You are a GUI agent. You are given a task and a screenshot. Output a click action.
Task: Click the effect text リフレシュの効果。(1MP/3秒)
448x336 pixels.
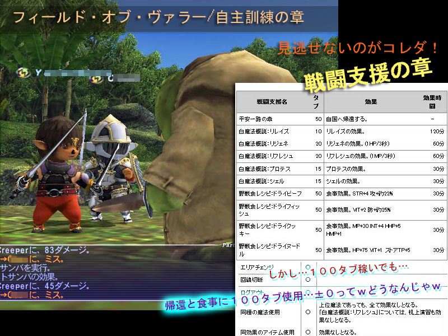pos(360,156)
